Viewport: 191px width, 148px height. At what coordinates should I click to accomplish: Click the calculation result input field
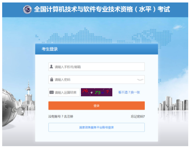click(64, 92)
